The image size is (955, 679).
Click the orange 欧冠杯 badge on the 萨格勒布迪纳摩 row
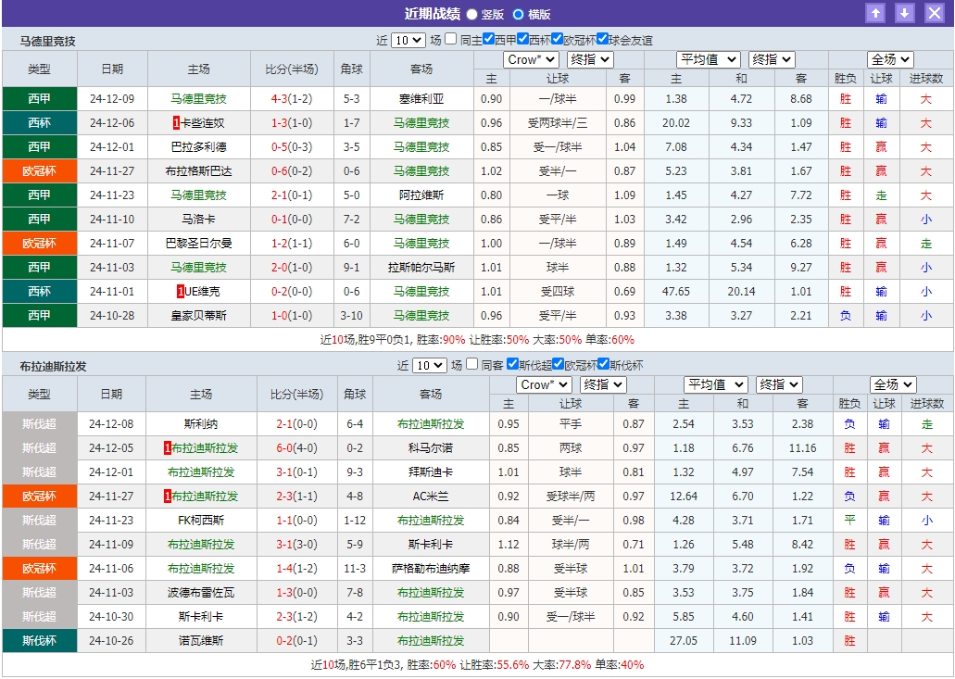point(39,568)
